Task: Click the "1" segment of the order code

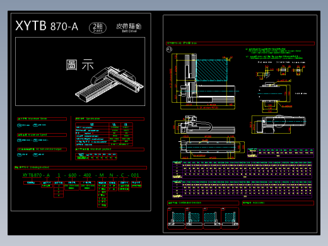Action: click(59, 175)
